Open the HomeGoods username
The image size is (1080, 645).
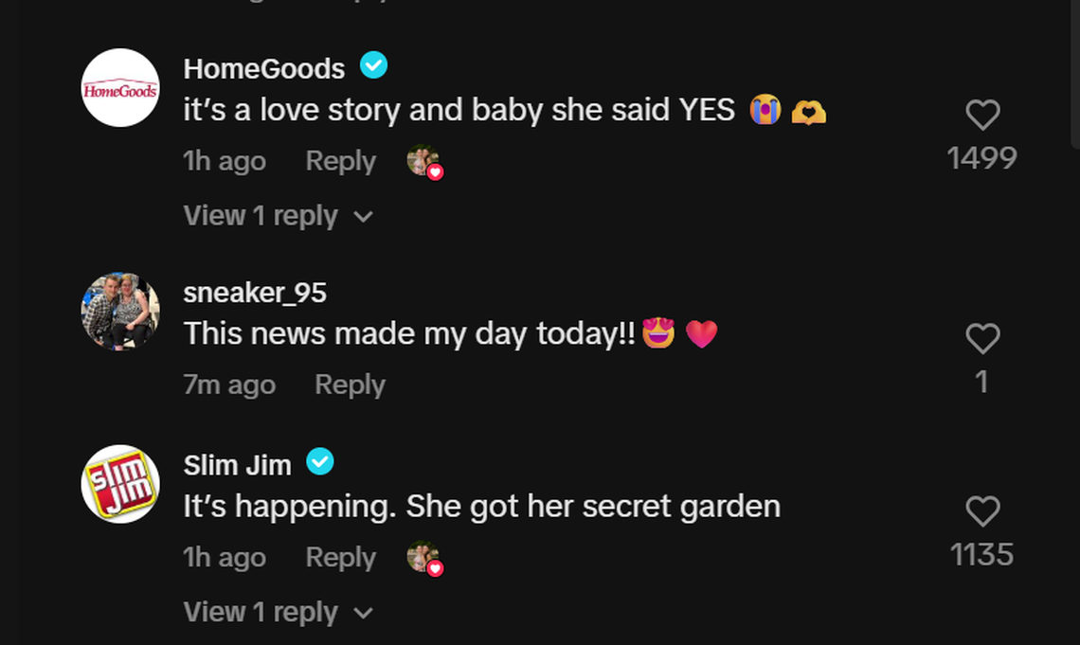[x=263, y=67]
